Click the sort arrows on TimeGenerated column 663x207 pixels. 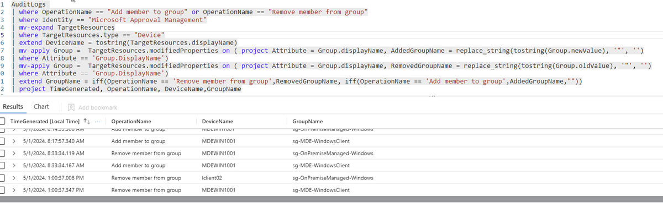87,121
